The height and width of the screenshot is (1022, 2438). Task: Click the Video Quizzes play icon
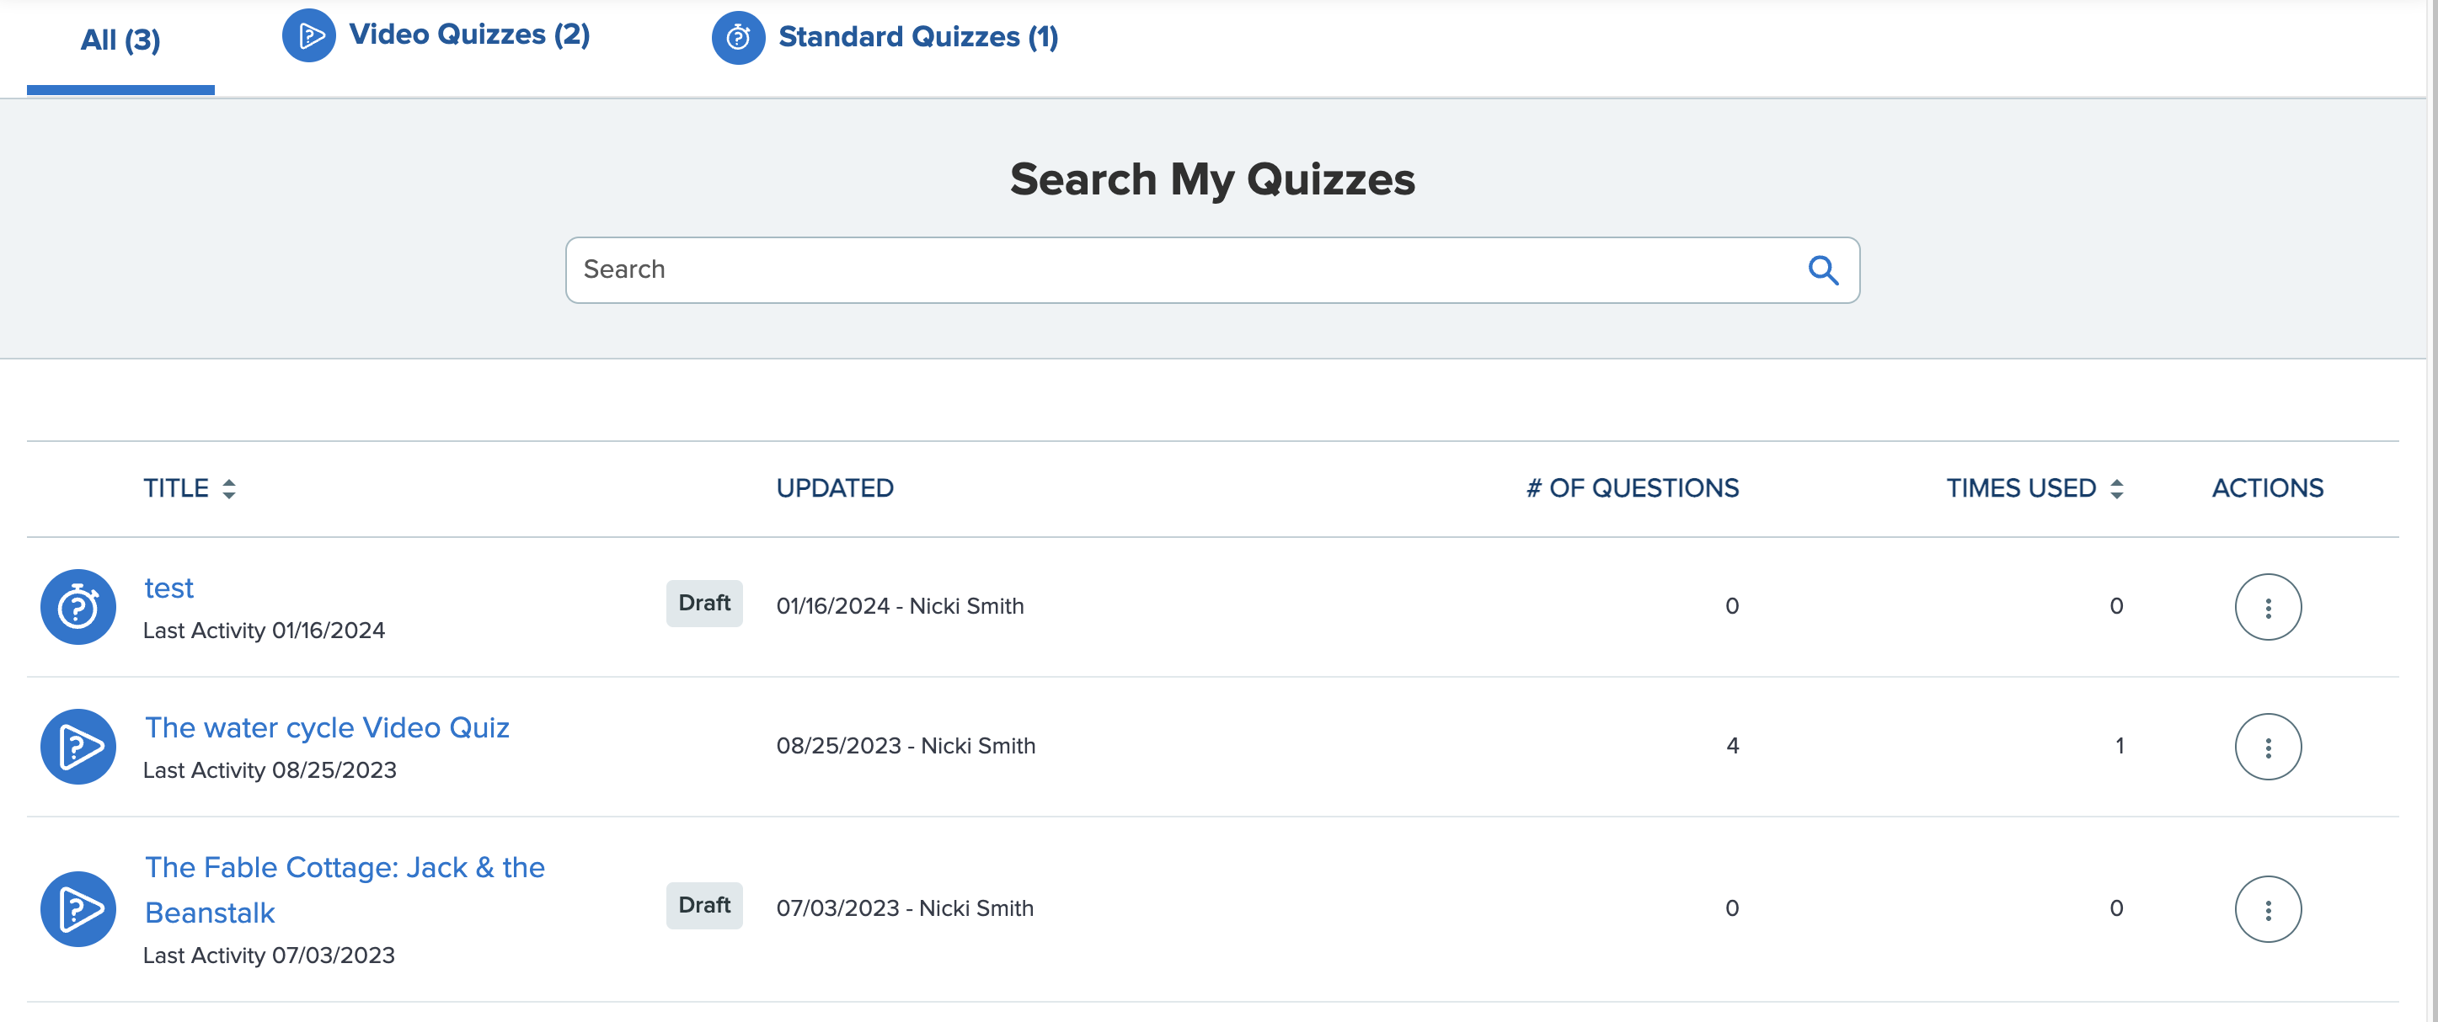point(308,36)
